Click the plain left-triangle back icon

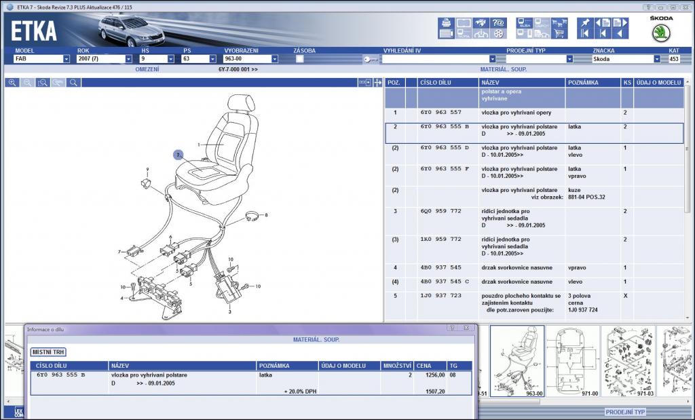pos(620,34)
